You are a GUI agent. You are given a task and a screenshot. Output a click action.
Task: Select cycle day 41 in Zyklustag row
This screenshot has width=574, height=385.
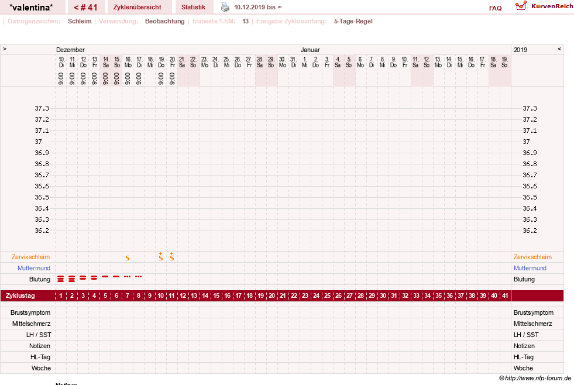[505, 295]
